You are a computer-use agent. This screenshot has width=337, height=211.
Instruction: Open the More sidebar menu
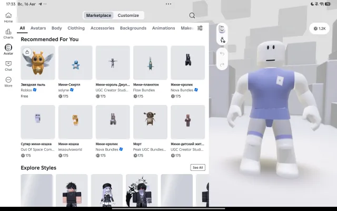click(x=8, y=82)
